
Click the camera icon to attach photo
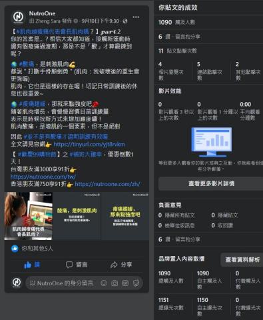[115, 283]
